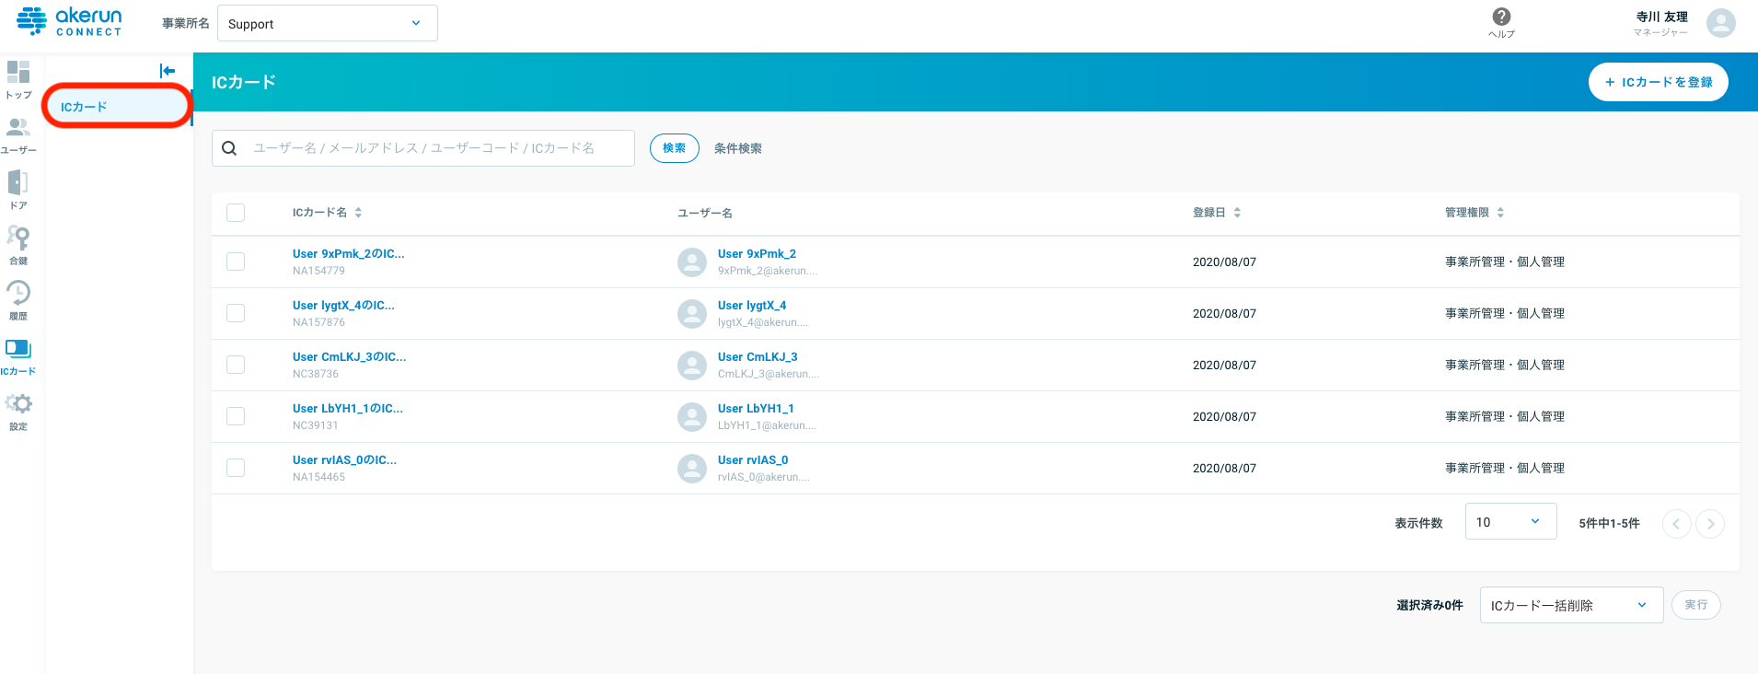Open the 表示件数 dropdown showing 10
This screenshot has height=674, width=1758.
pos(1510,522)
